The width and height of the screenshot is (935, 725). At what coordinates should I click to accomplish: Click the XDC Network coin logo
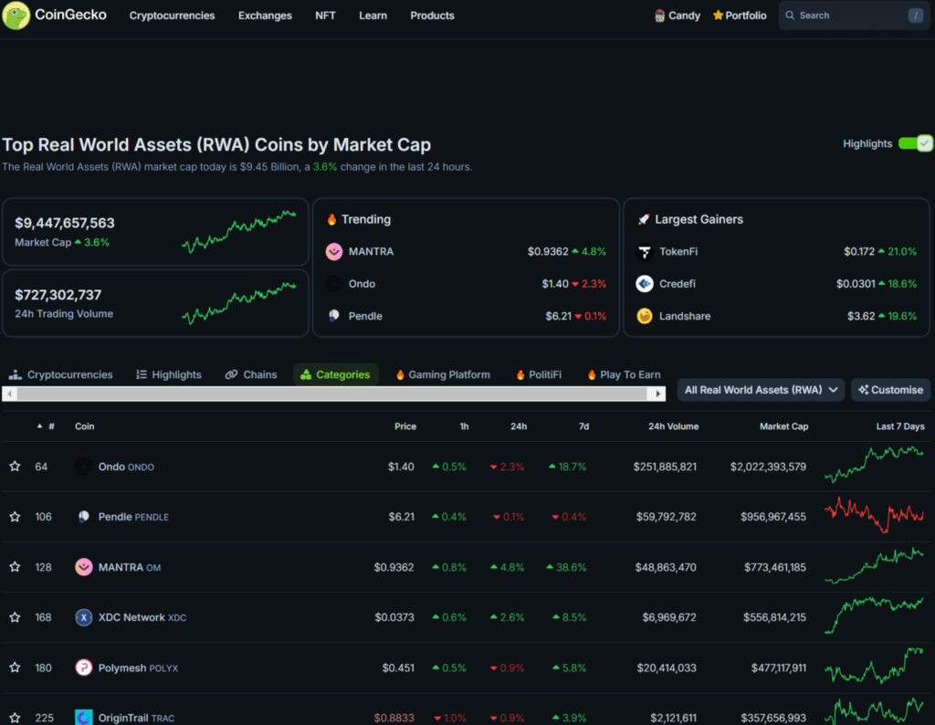[83, 617]
